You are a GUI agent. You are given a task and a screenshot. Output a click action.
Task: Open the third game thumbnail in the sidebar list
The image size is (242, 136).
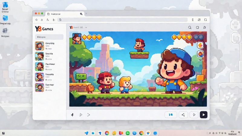click(39, 66)
